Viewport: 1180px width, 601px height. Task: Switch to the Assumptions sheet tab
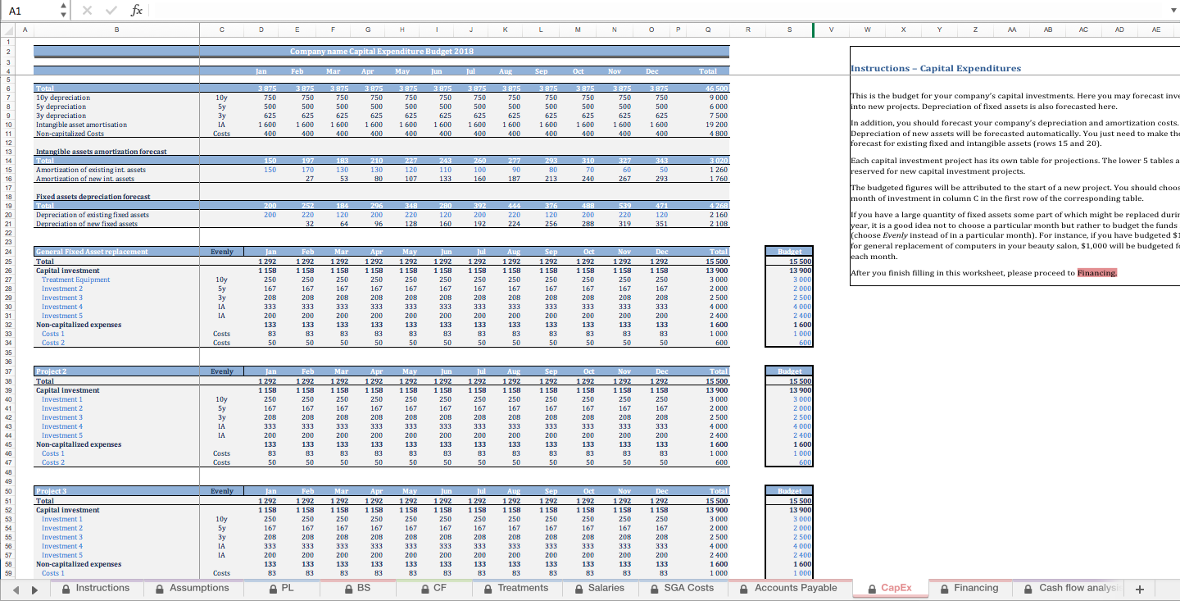(193, 588)
